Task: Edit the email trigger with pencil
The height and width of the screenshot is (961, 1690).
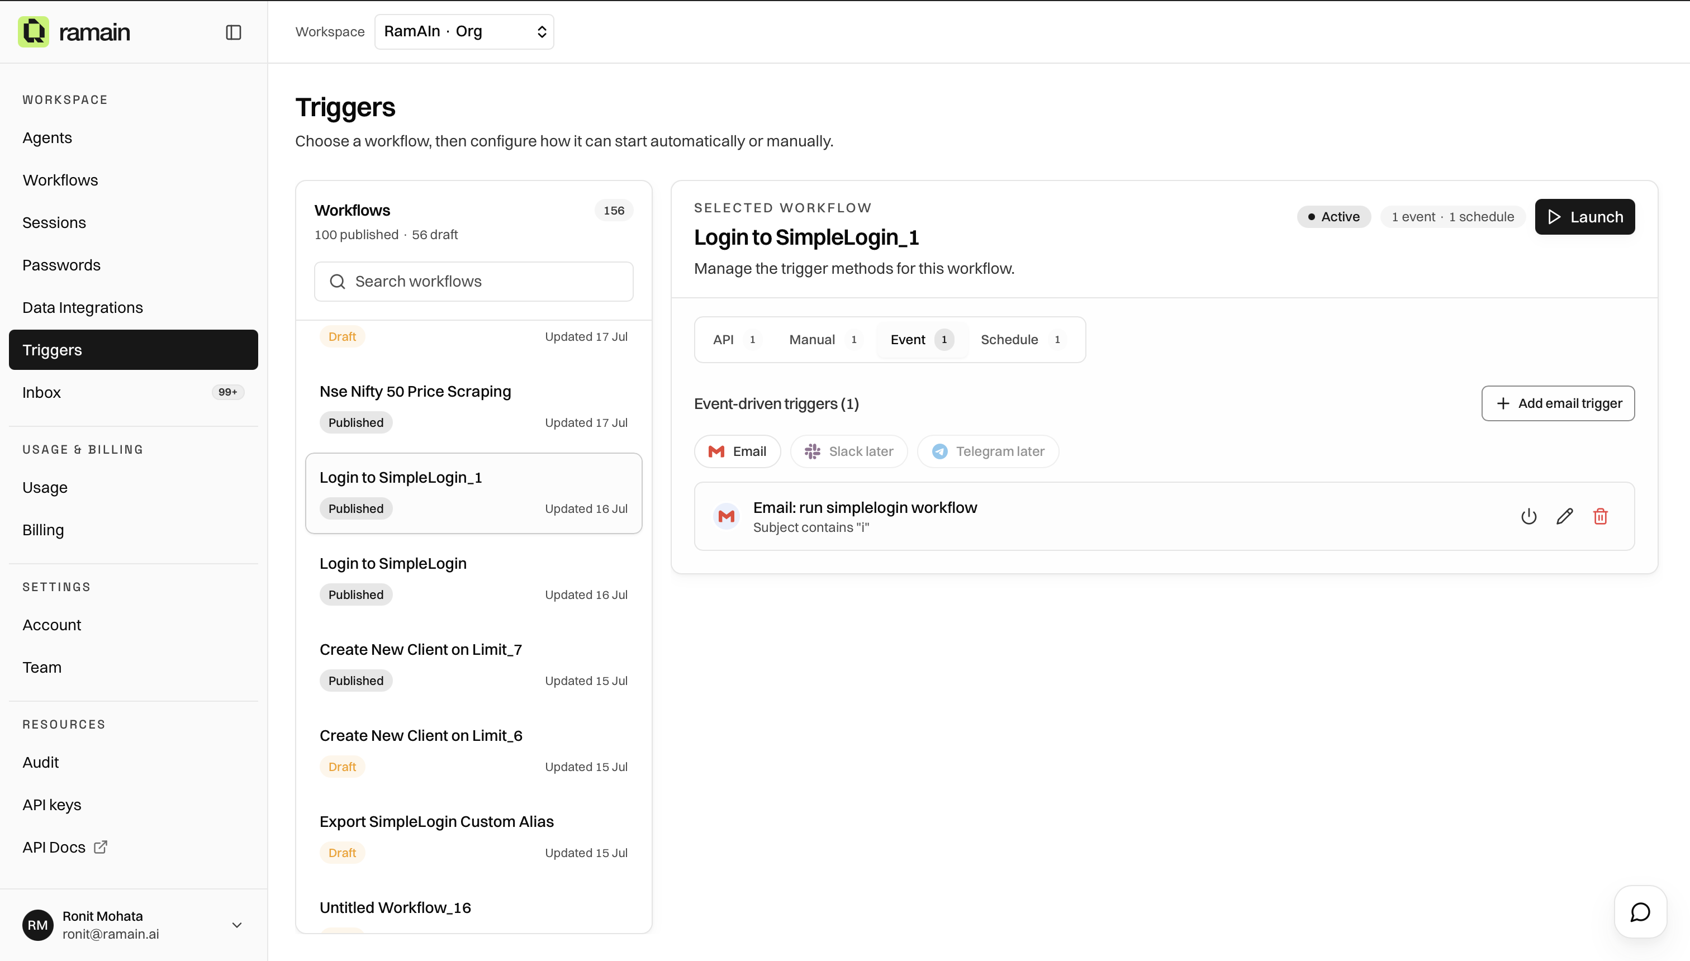Action: (x=1565, y=516)
